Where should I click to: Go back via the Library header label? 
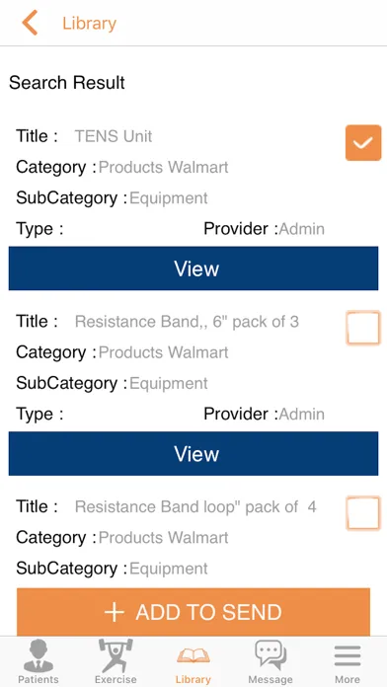[90, 24]
